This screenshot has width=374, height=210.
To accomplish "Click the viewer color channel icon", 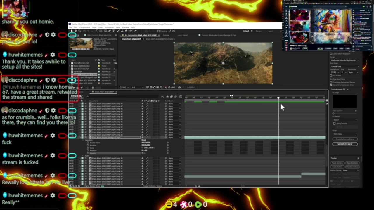I will pos(166,87).
